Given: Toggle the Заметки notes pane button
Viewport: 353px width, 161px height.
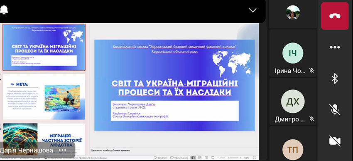Looking at the screenshot, I should click(160, 158).
